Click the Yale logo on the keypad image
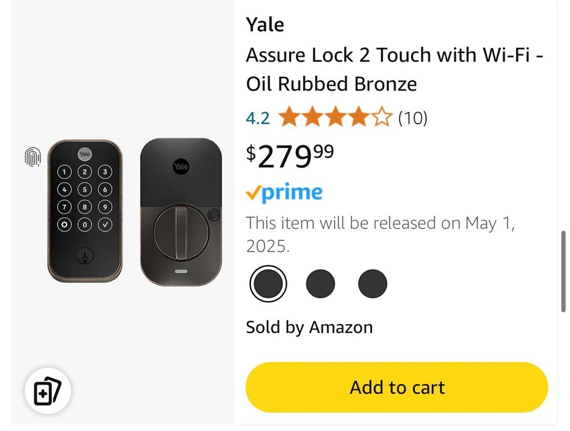 coord(85,153)
